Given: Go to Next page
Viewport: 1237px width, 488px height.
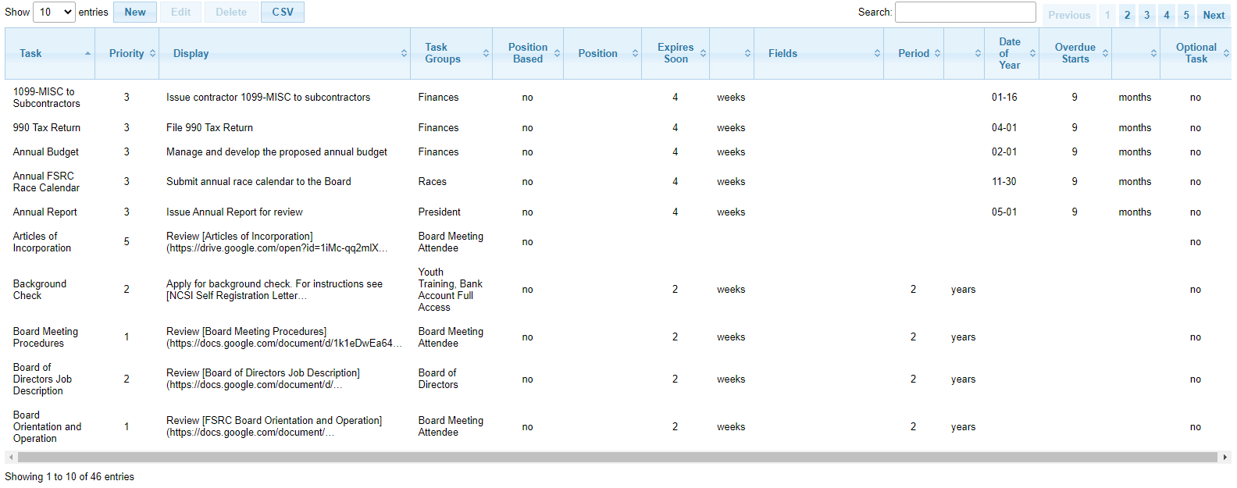Looking at the screenshot, I should [1214, 15].
